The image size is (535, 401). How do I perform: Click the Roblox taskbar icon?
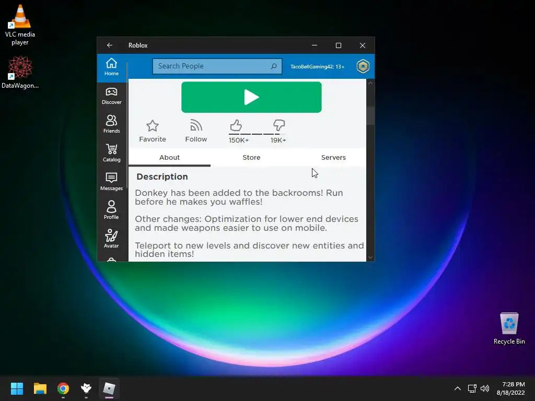[x=109, y=388]
